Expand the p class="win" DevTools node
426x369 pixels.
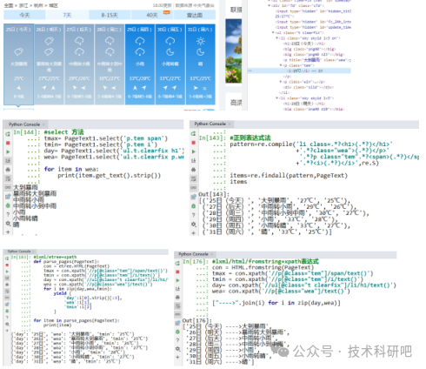tap(281, 82)
